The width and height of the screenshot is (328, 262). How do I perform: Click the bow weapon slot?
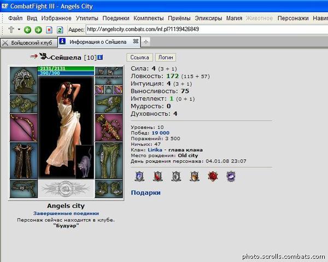coord(24,127)
